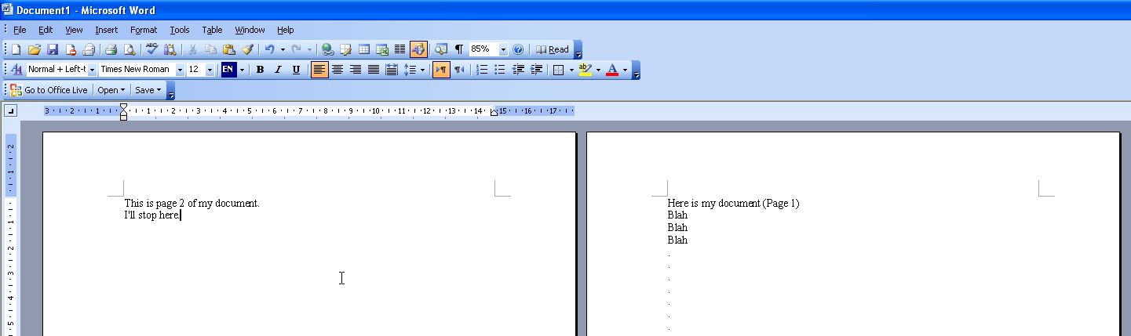The image size is (1131, 336).
Task: Open the Line Spacing dropdown arrow
Action: [x=422, y=70]
